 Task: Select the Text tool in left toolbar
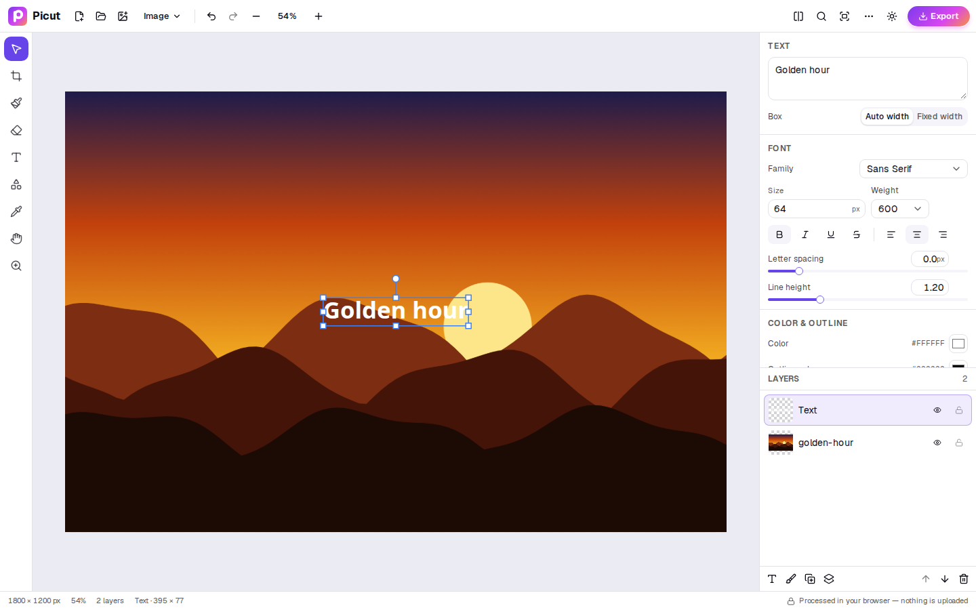16,157
